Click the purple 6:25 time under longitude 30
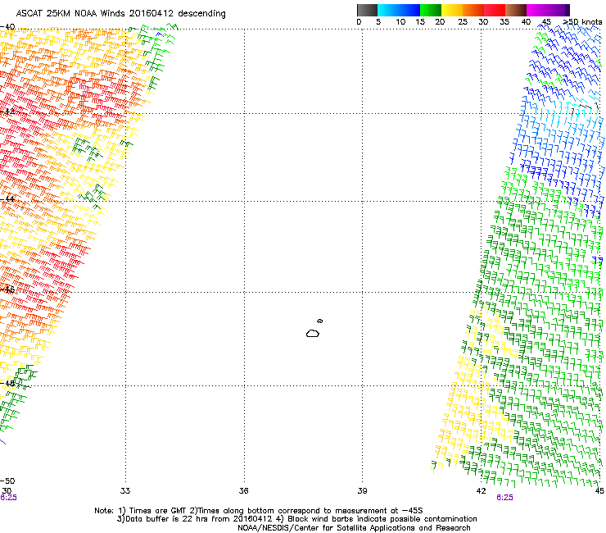This screenshot has height=533, width=606. coord(8,498)
